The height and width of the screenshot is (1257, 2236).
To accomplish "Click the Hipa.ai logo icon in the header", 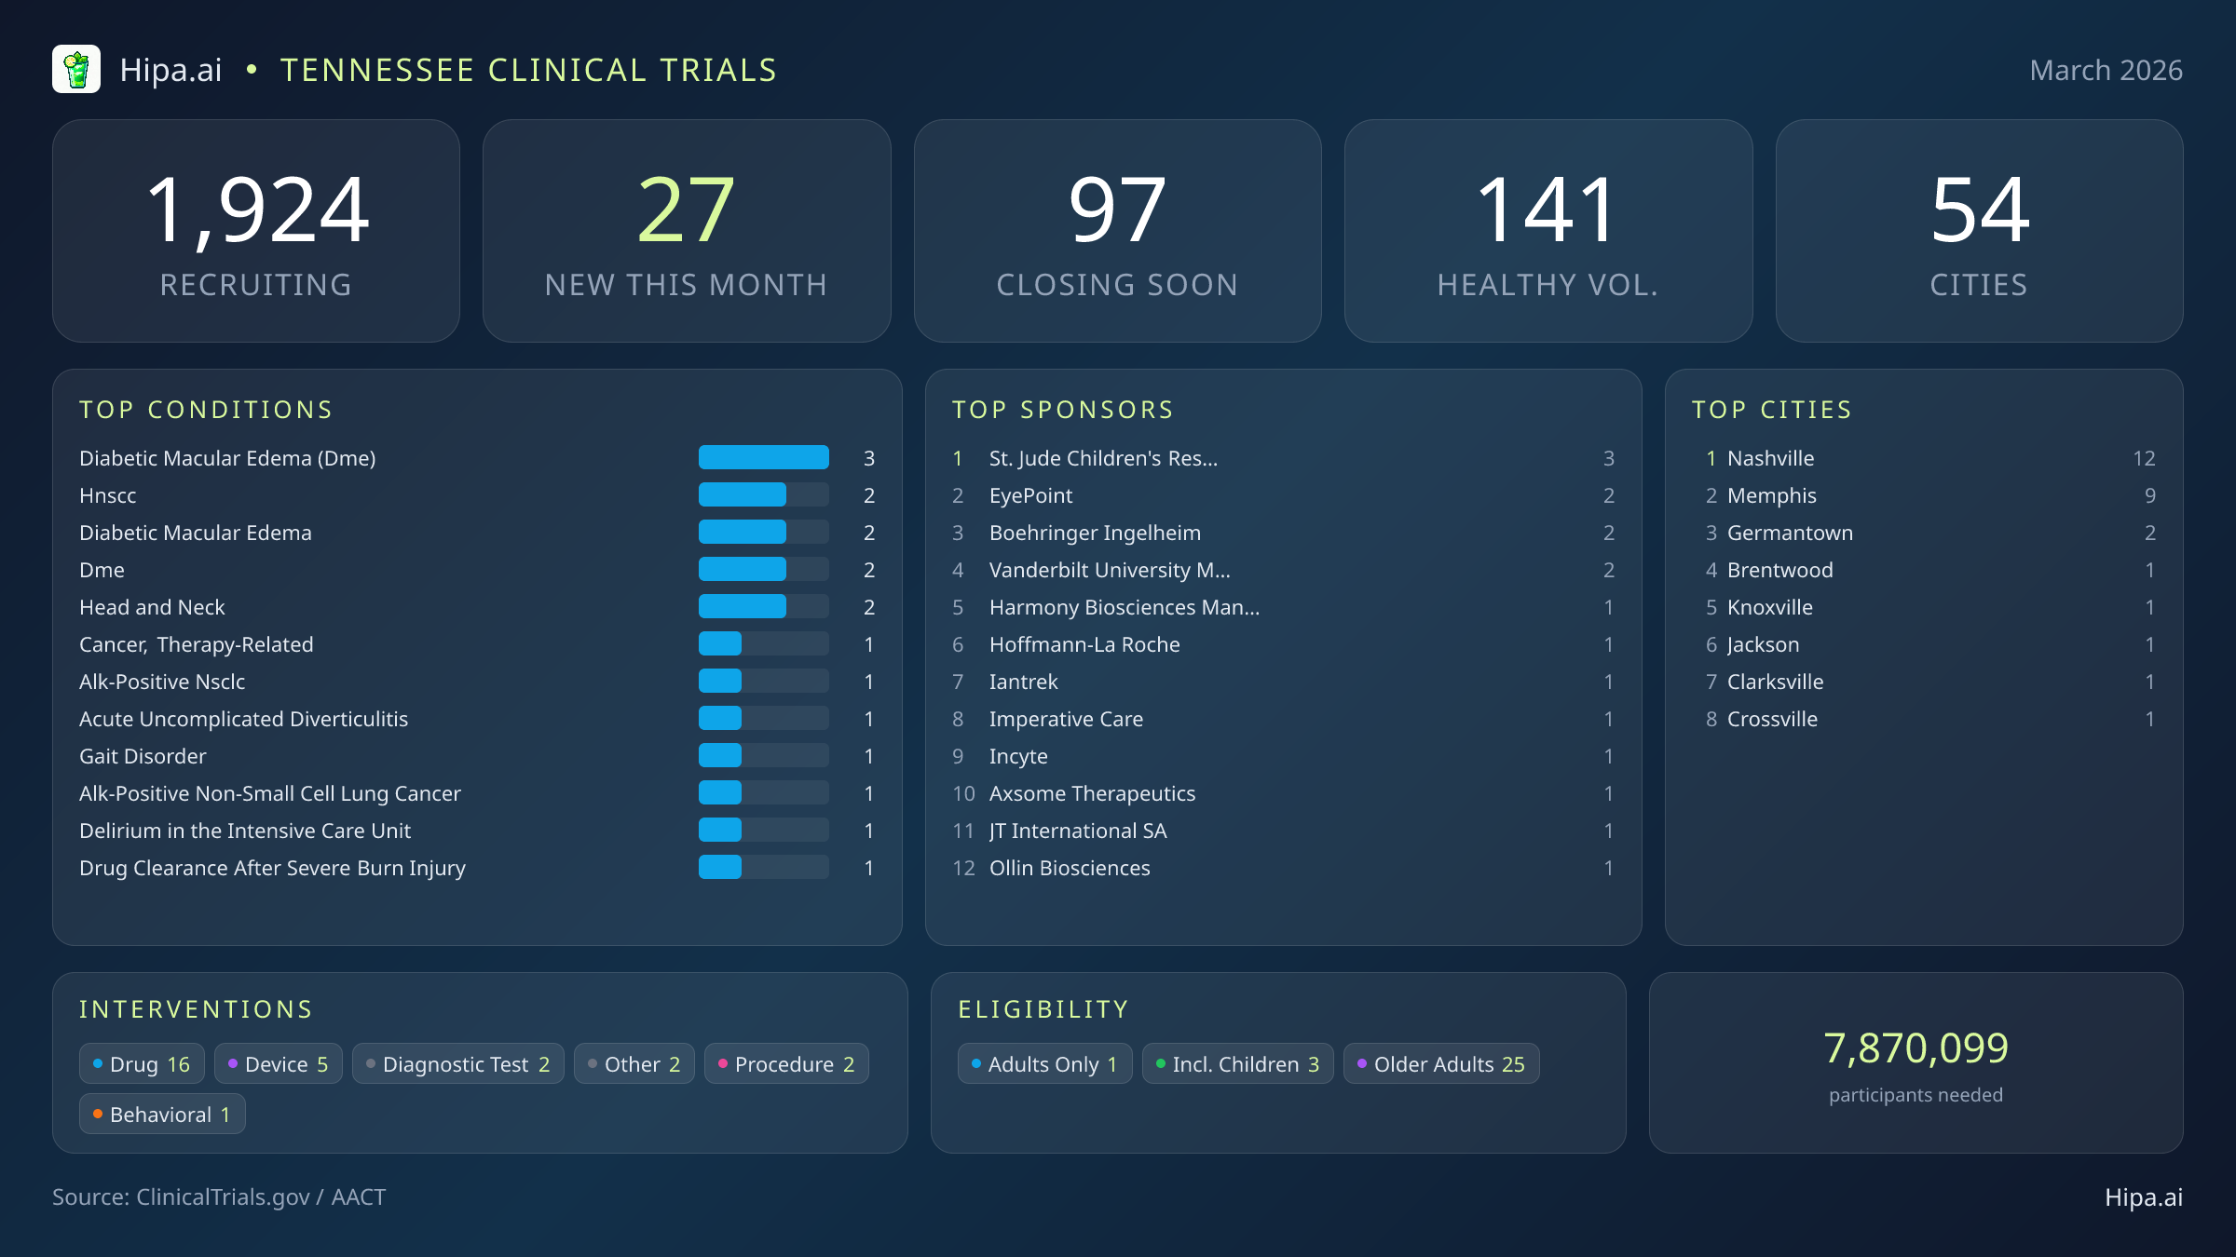I will 78,68.
